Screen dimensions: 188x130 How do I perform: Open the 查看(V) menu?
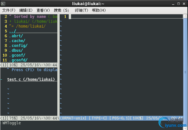point(43,10)
